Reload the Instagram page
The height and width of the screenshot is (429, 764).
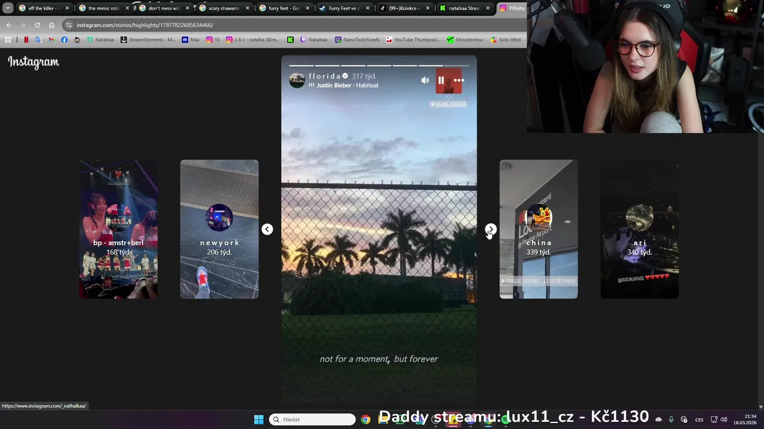[x=37, y=25]
